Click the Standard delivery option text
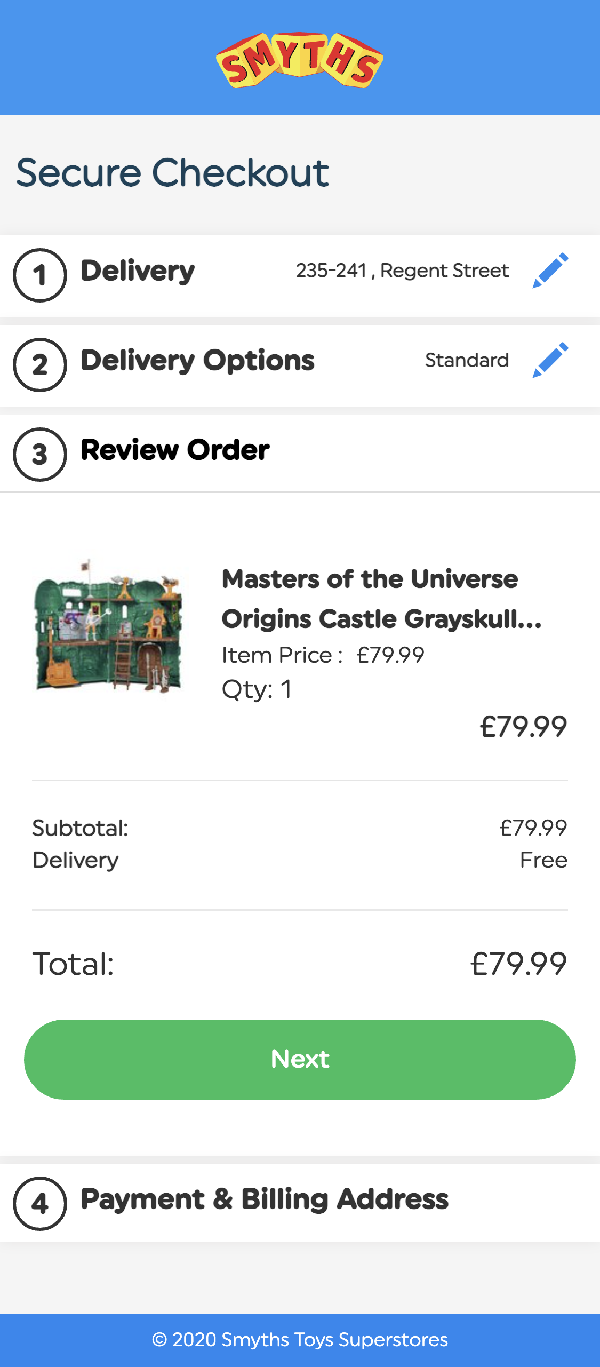Viewport: 600px width, 1367px height. (467, 360)
